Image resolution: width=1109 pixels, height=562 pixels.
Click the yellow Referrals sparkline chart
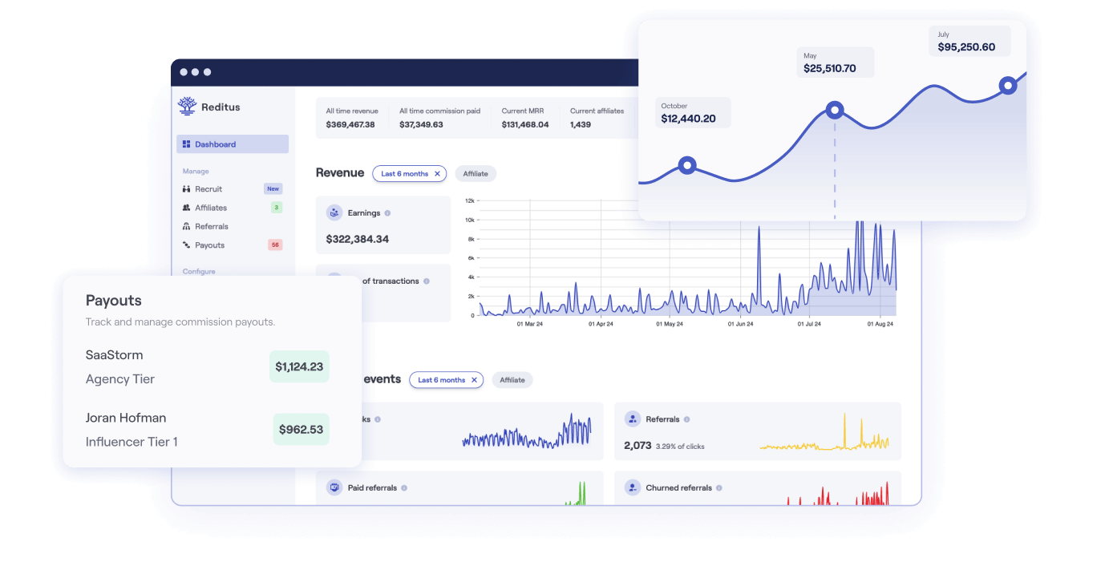click(824, 433)
